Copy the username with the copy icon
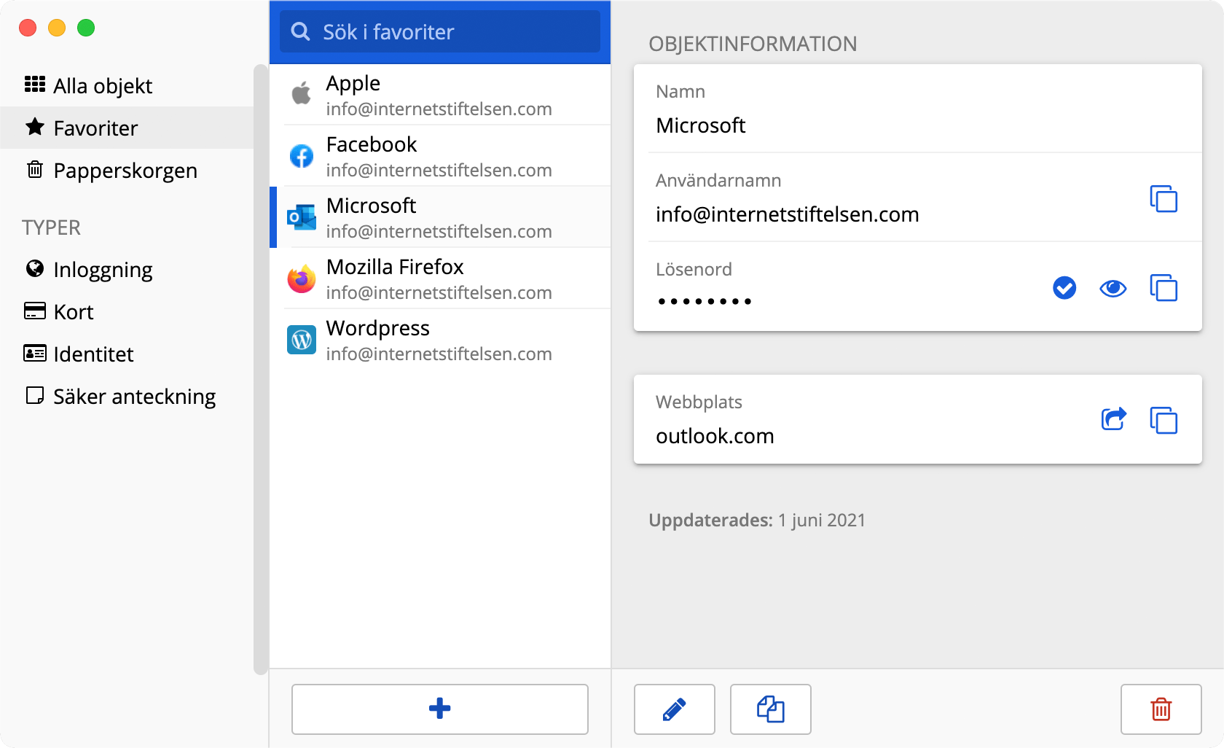Viewport: 1224px width, 748px height. 1164,198
